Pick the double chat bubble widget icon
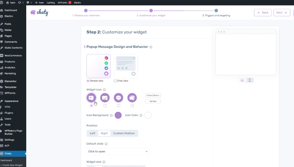 tap(132, 98)
